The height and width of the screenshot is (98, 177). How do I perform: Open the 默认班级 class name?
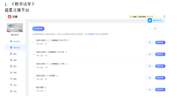point(40,87)
